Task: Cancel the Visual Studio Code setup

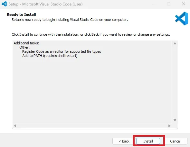Action: [x=175, y=141]
